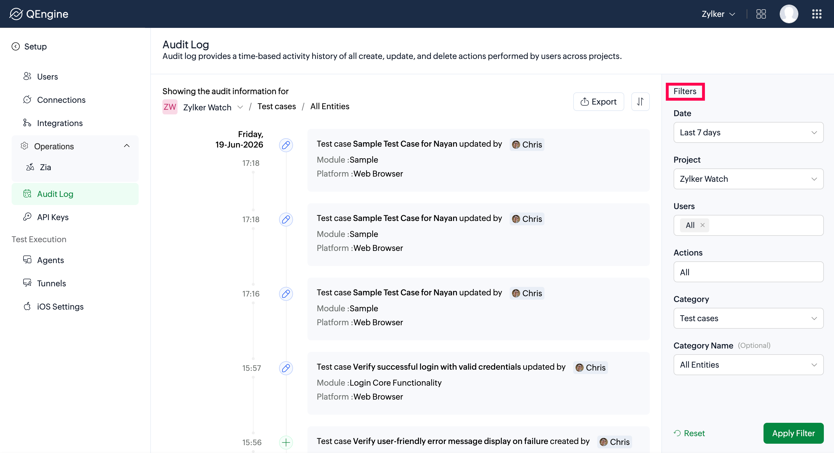The height and width of the screenshot is (453, 834).
Task: Click the QEngine logo icon
Action: click(x=16, y=14)
